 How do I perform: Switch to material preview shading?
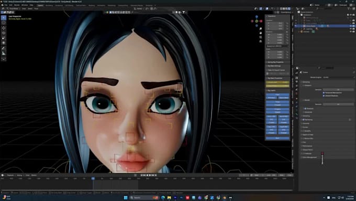(x=286, y=8)
